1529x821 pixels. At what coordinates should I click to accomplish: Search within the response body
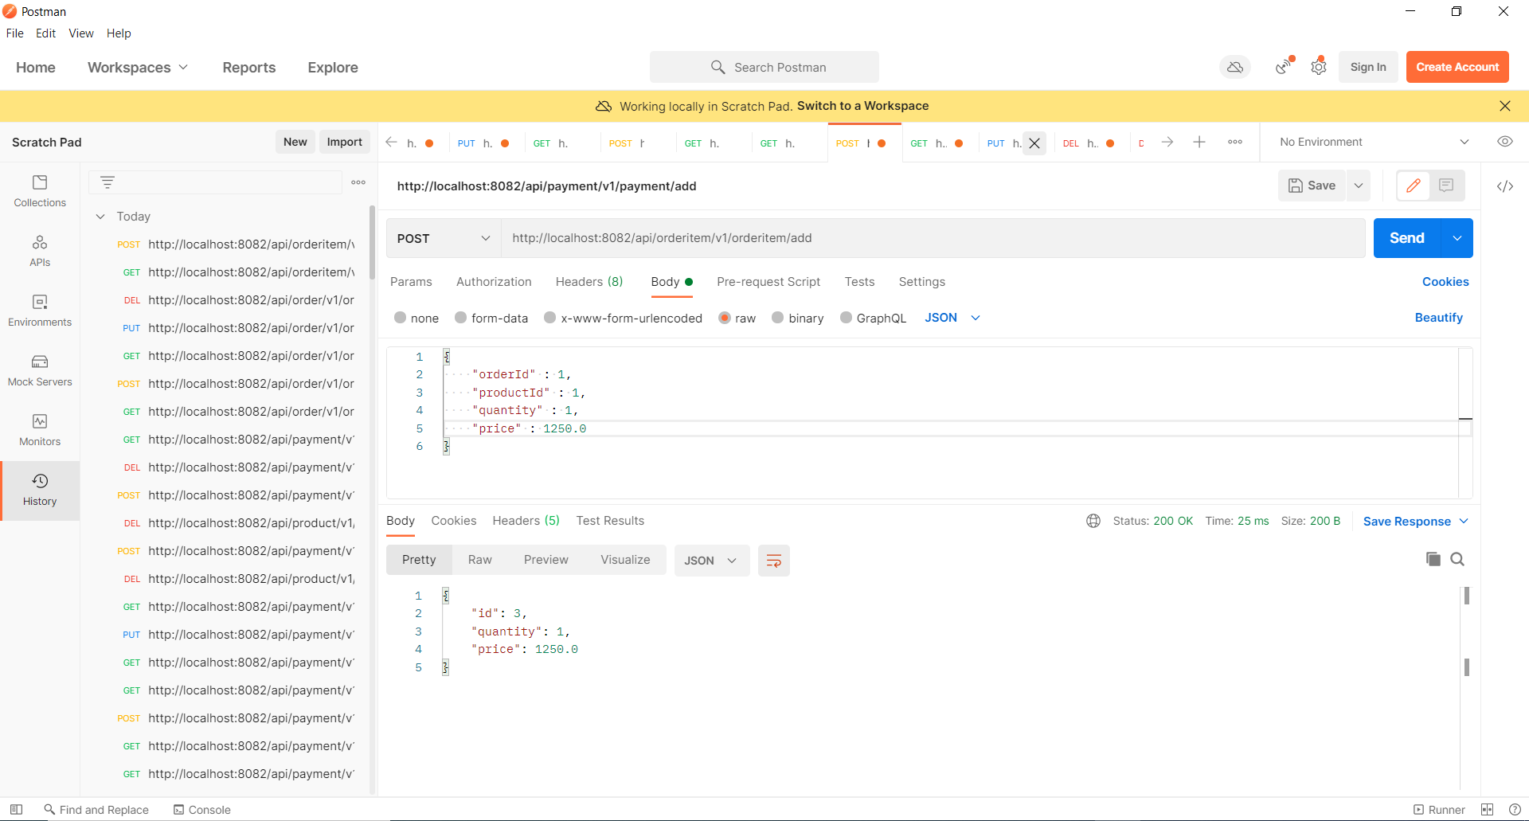pos(1457,559)
